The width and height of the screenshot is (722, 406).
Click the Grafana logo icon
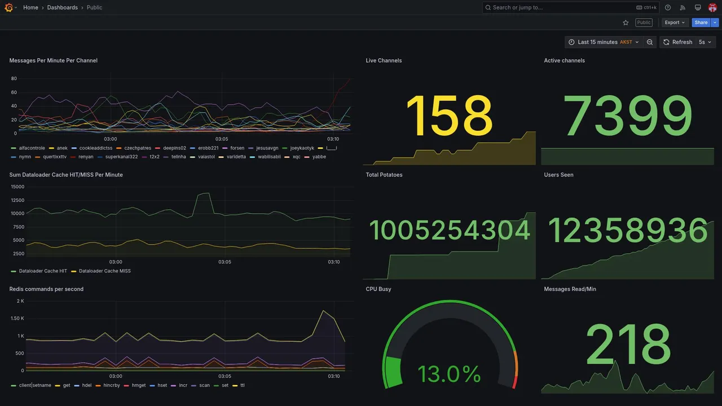8,7
